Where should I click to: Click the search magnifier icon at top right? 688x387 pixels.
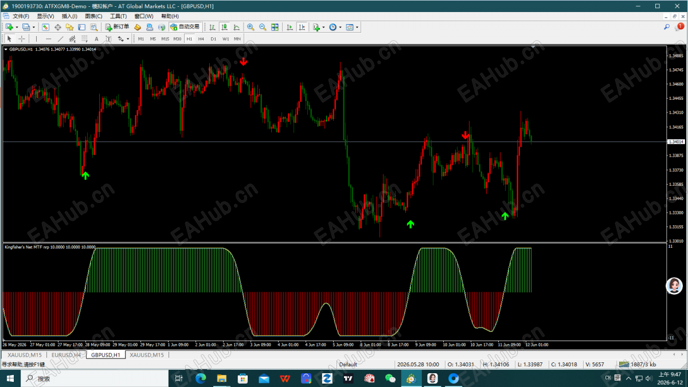click(667, 27)
